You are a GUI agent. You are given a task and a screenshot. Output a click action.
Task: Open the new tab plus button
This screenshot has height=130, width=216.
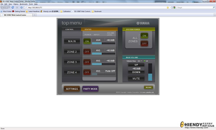click(x=35, y=15)
